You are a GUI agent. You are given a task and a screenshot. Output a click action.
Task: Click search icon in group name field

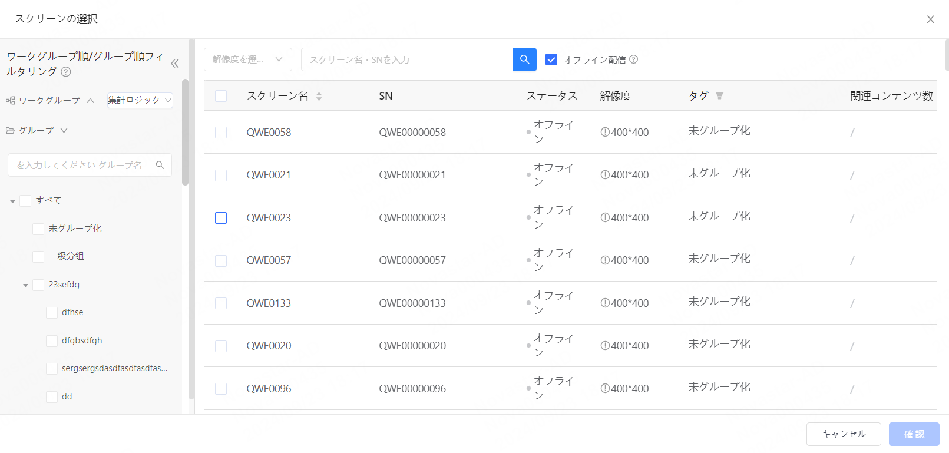(160, 165)
